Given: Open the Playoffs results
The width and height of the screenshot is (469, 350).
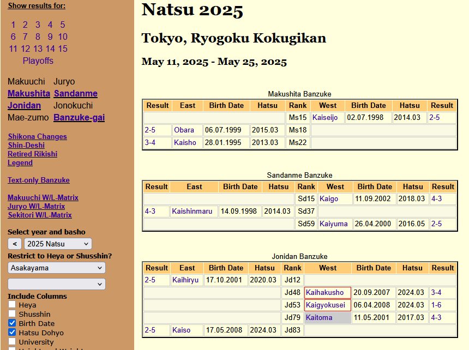Looking at the screenshot, I should coord(38,61).
